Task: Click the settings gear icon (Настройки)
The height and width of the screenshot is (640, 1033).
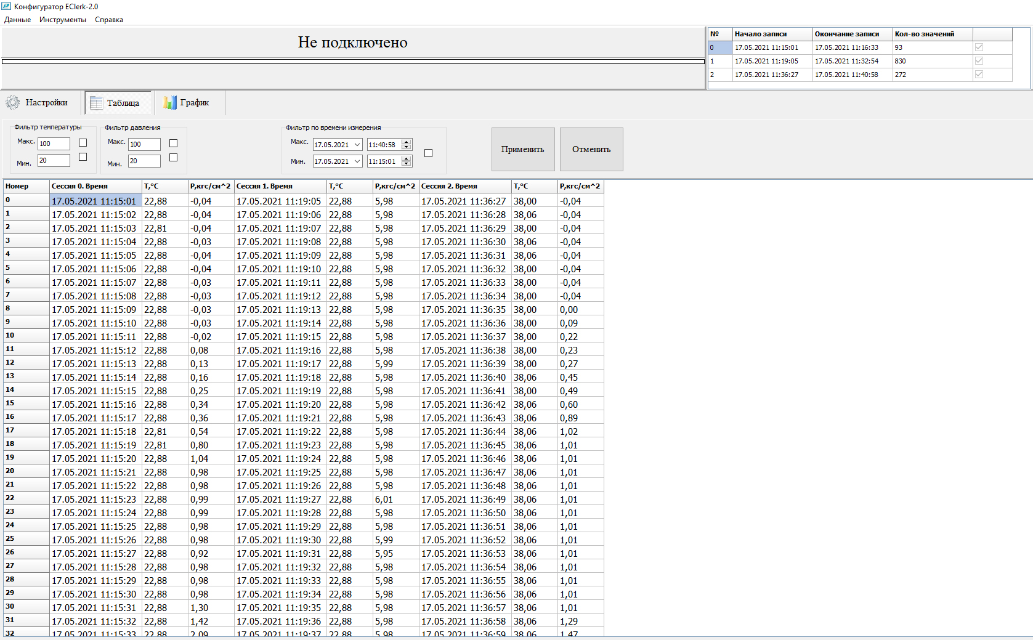Action: [13, 103]
